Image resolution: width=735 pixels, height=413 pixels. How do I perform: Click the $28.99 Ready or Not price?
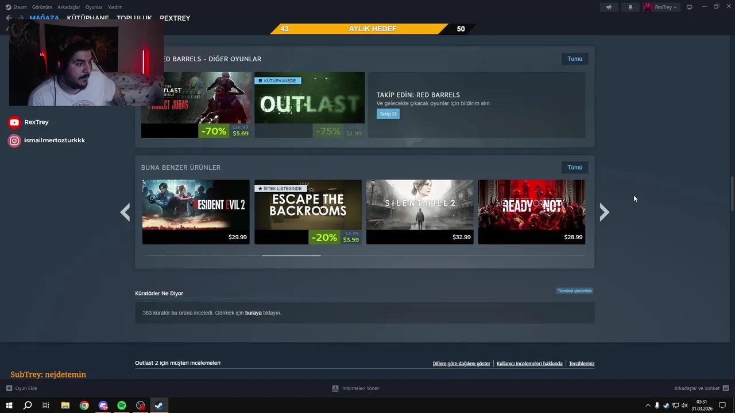(574, 237)
